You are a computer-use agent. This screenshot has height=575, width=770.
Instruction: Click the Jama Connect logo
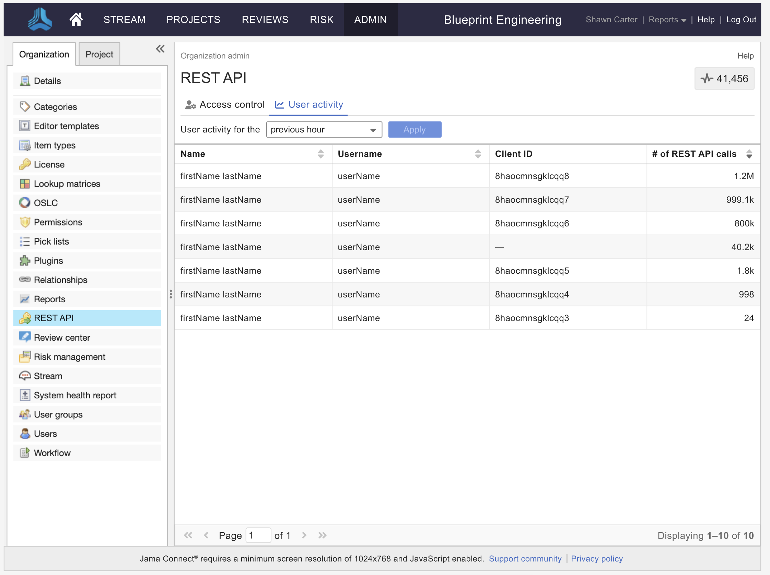(40, 20)
